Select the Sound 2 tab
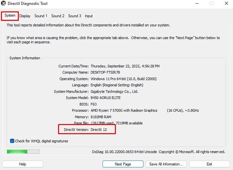233x170 pixels. point(58,16)
